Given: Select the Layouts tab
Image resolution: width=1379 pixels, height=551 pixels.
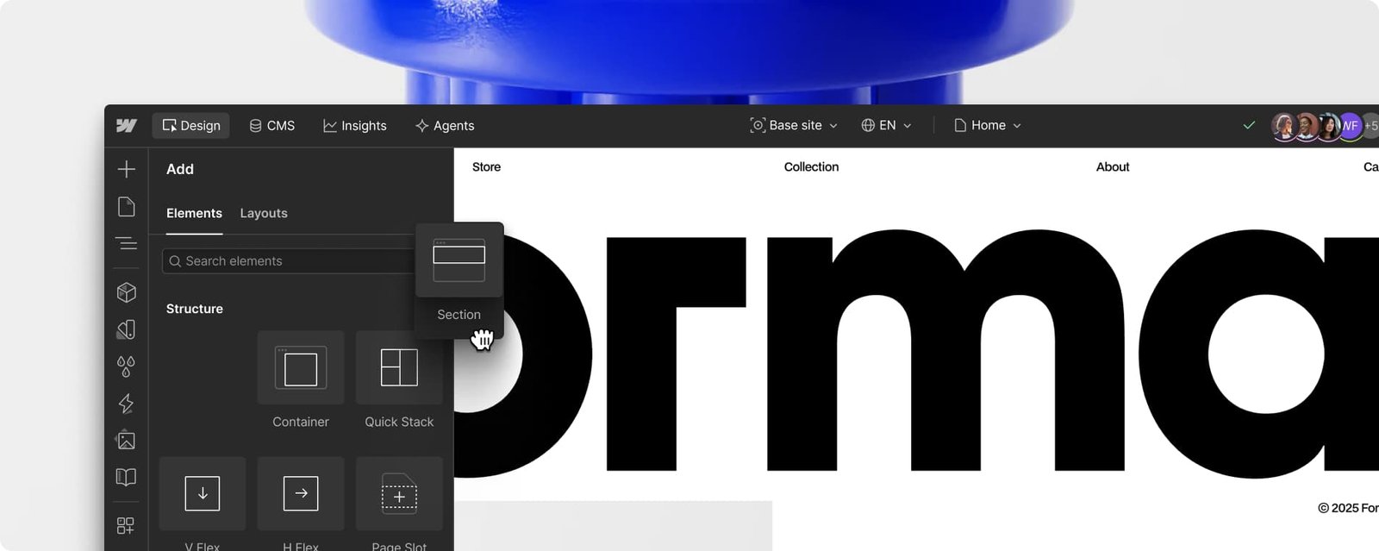Looking at the screenshot, I should coord(264,213).
